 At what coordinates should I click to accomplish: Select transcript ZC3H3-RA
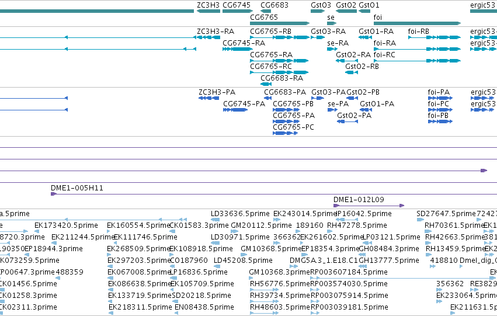[216, 32]
